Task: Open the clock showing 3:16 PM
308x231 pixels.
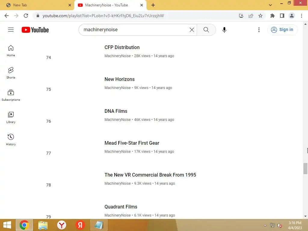Action: point(295,225)
